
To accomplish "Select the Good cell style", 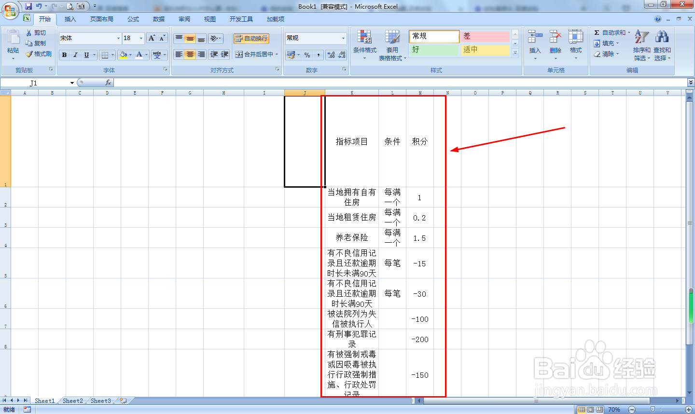I will (x=434, y=50).
